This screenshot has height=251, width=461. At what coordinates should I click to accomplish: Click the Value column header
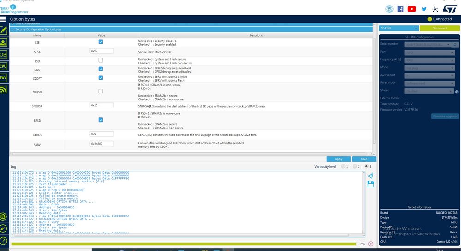tap(102, 35)
